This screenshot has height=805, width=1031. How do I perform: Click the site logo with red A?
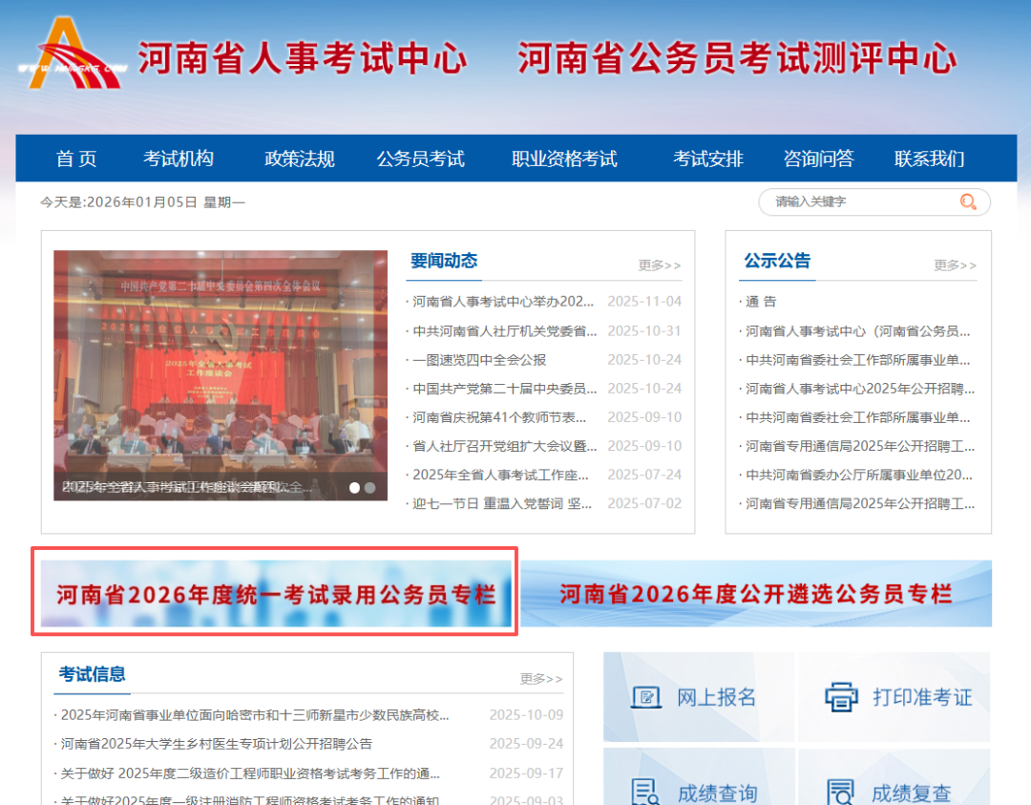[74, 53]
